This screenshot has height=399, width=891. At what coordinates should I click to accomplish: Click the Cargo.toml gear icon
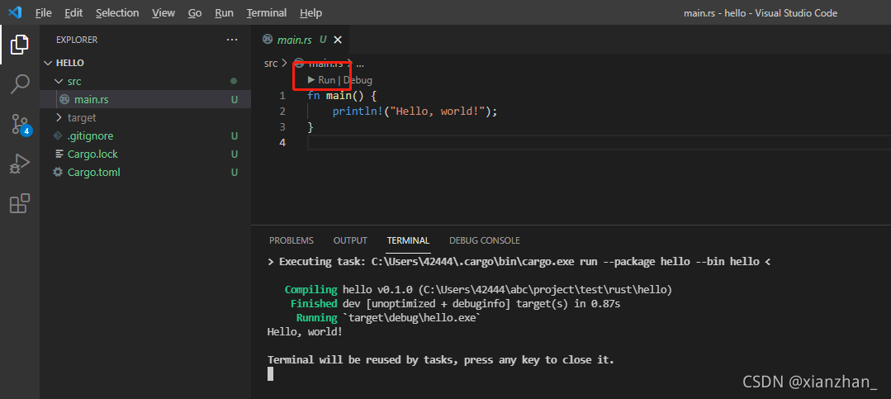[58, 172]
